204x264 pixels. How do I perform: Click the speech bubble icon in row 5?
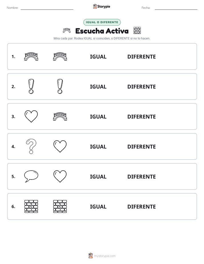click(31, 176)
